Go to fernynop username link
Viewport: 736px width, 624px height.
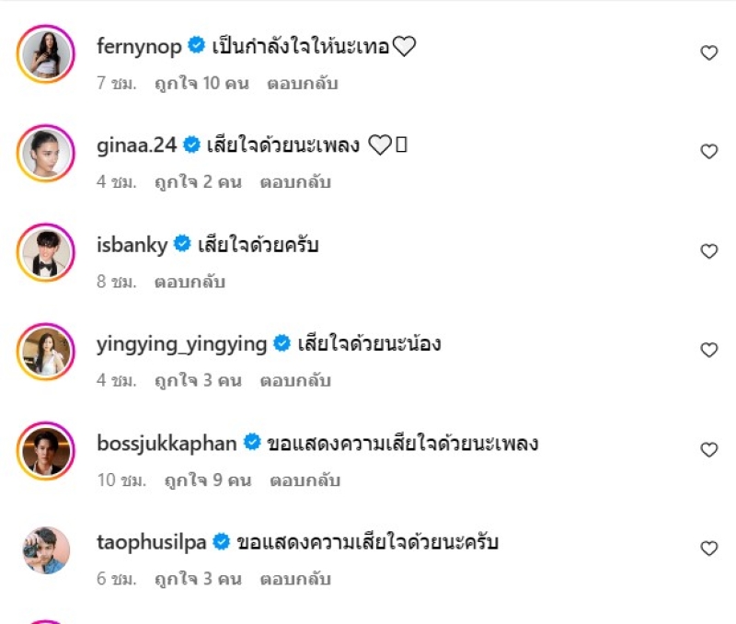click(139, 45)
